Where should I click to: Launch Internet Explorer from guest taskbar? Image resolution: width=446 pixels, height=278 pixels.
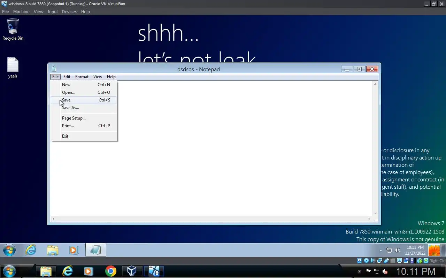pyautogui.click(x=31, y=250)
